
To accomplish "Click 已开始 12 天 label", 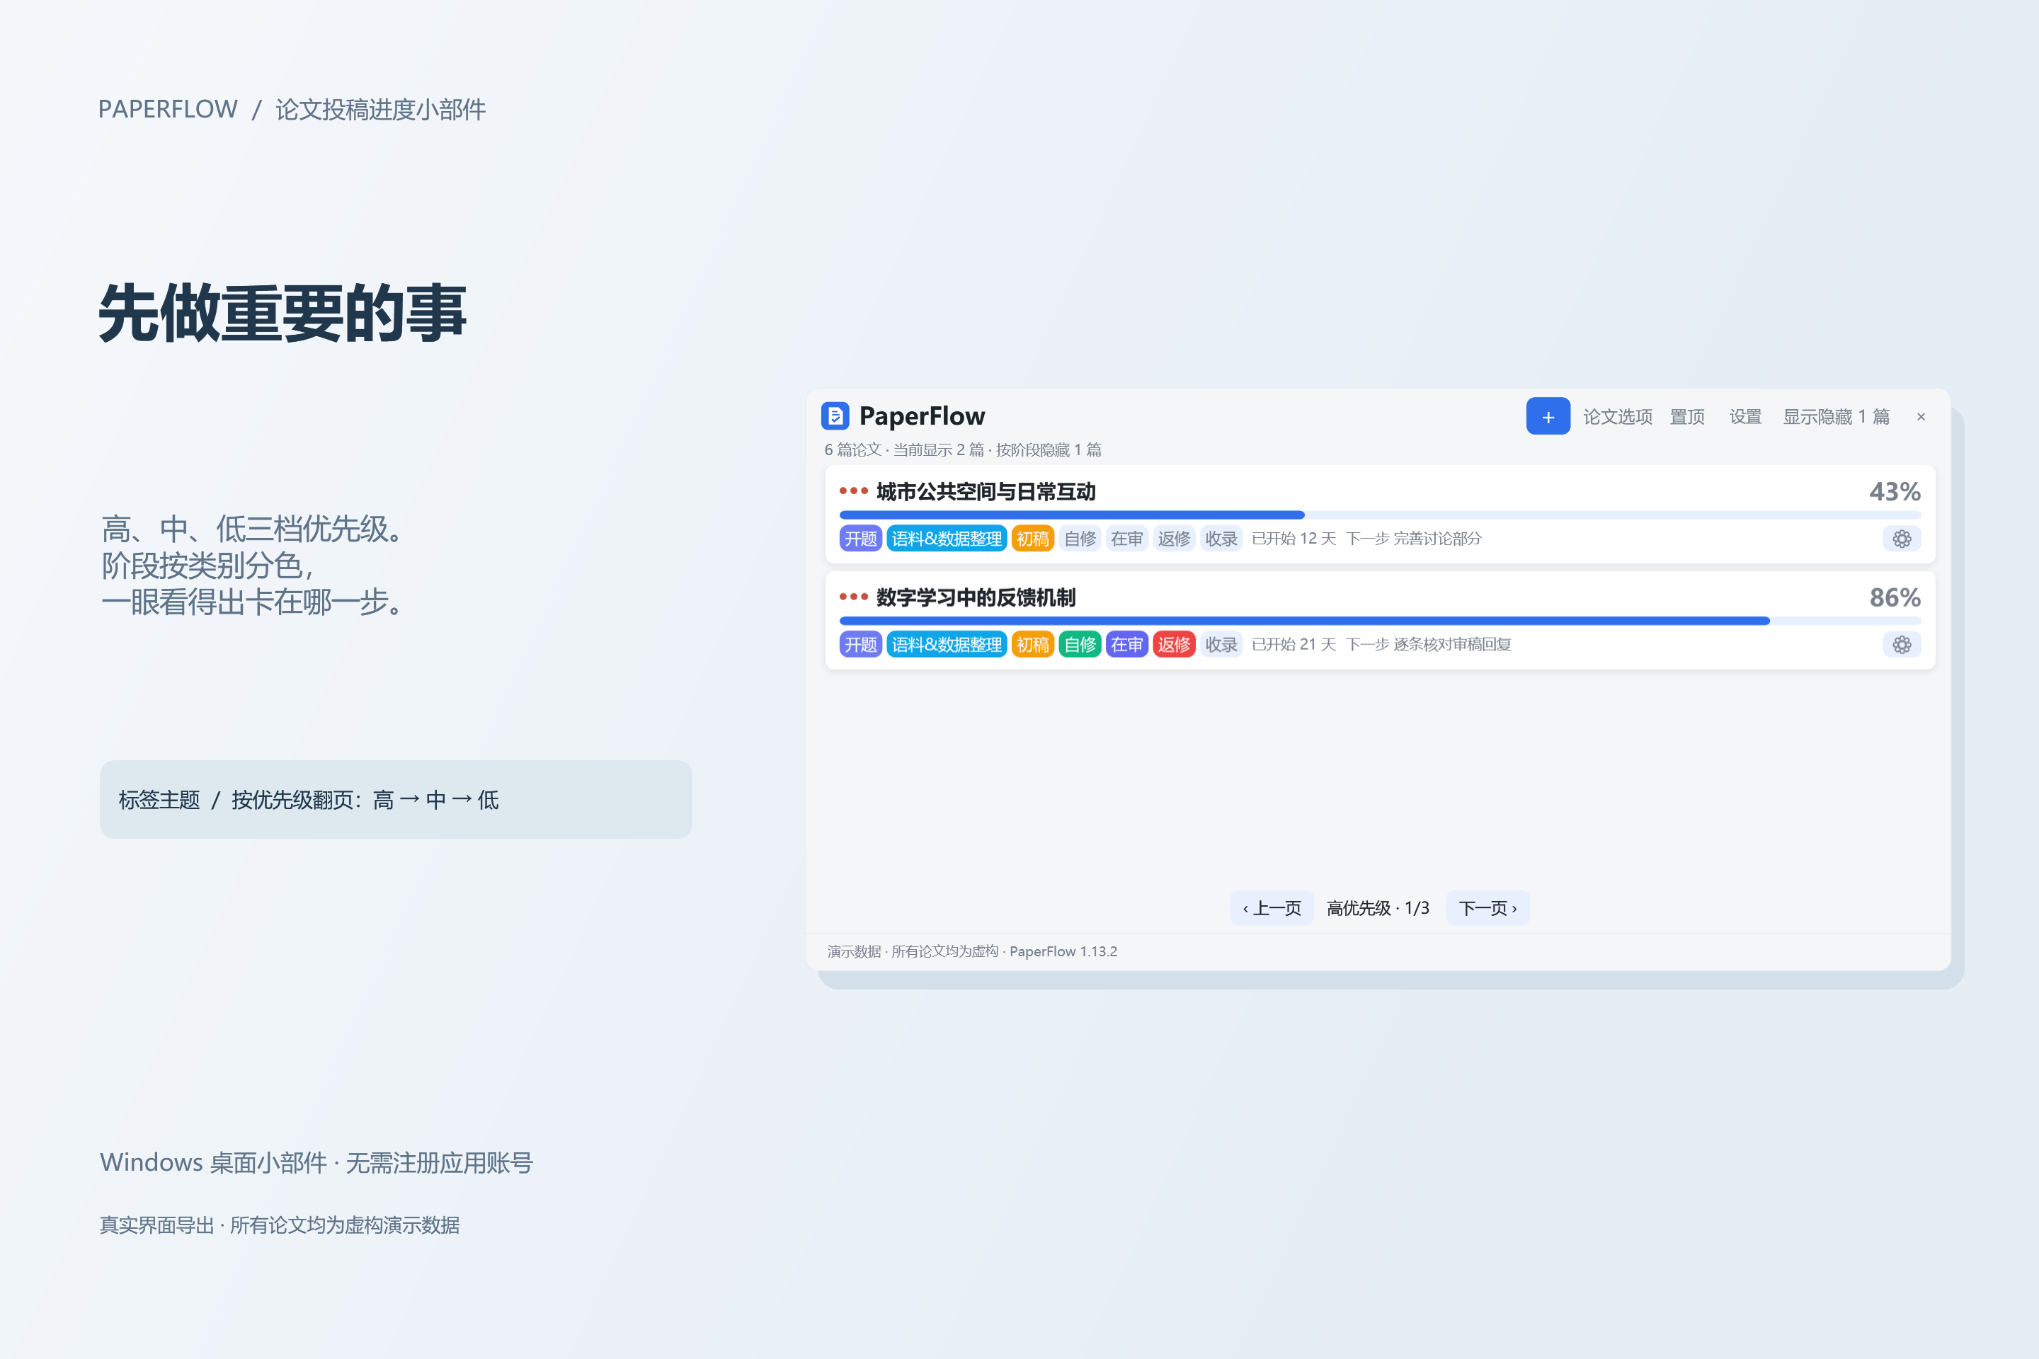I will point(1293,539).
